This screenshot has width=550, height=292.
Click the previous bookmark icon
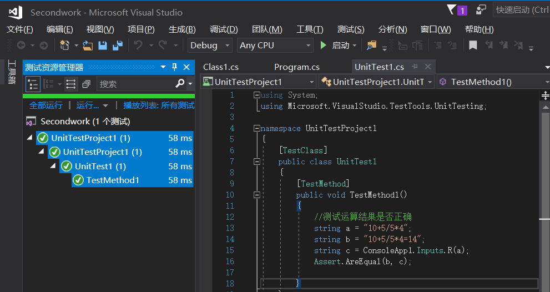click(x=489, y=45)
